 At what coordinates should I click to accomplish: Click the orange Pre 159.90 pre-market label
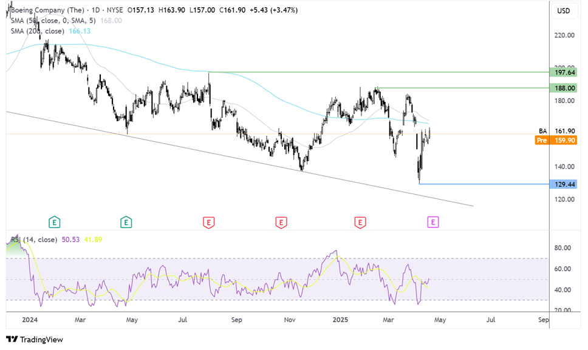[x=556, y=140]
